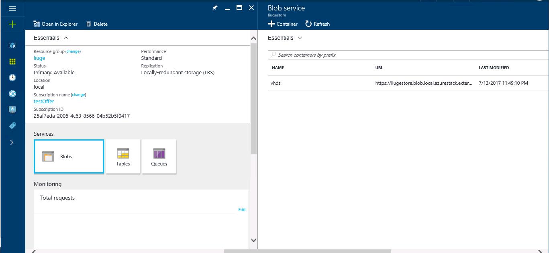Open the Blobs service tile
The image size is (549, 253).
pyautogui.click(x=69, y=157)
